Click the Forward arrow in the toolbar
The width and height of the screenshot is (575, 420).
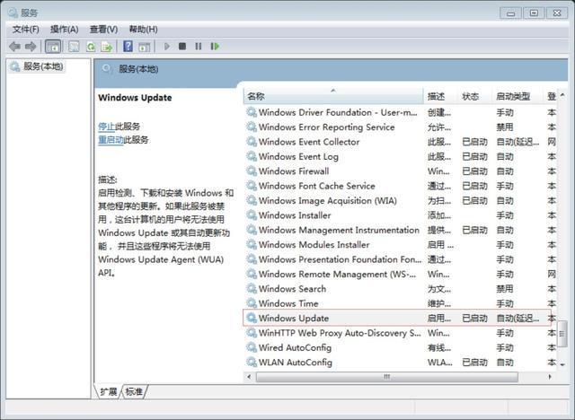click(31, 47)
